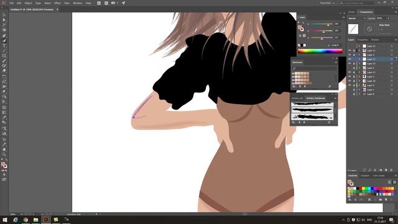398x224 pixels.
Task: Switch to the Gradient panel tab
Action: [365, 175]
